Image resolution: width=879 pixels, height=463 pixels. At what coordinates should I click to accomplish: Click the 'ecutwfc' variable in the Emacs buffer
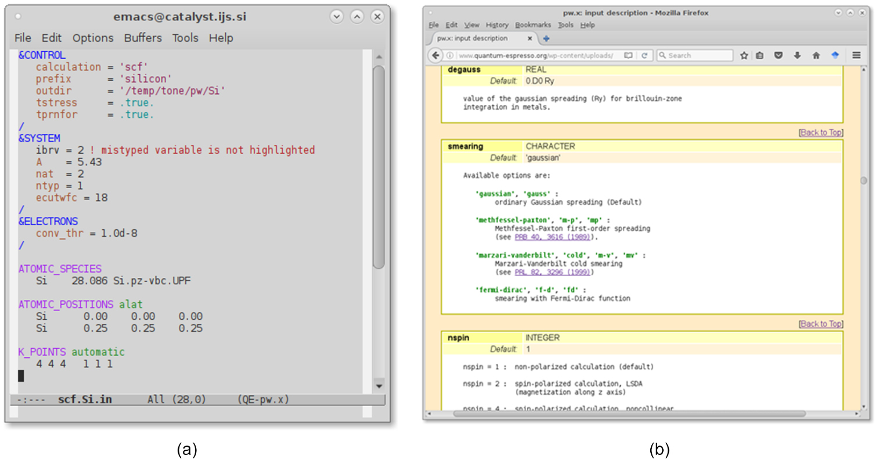pos(57,198)
